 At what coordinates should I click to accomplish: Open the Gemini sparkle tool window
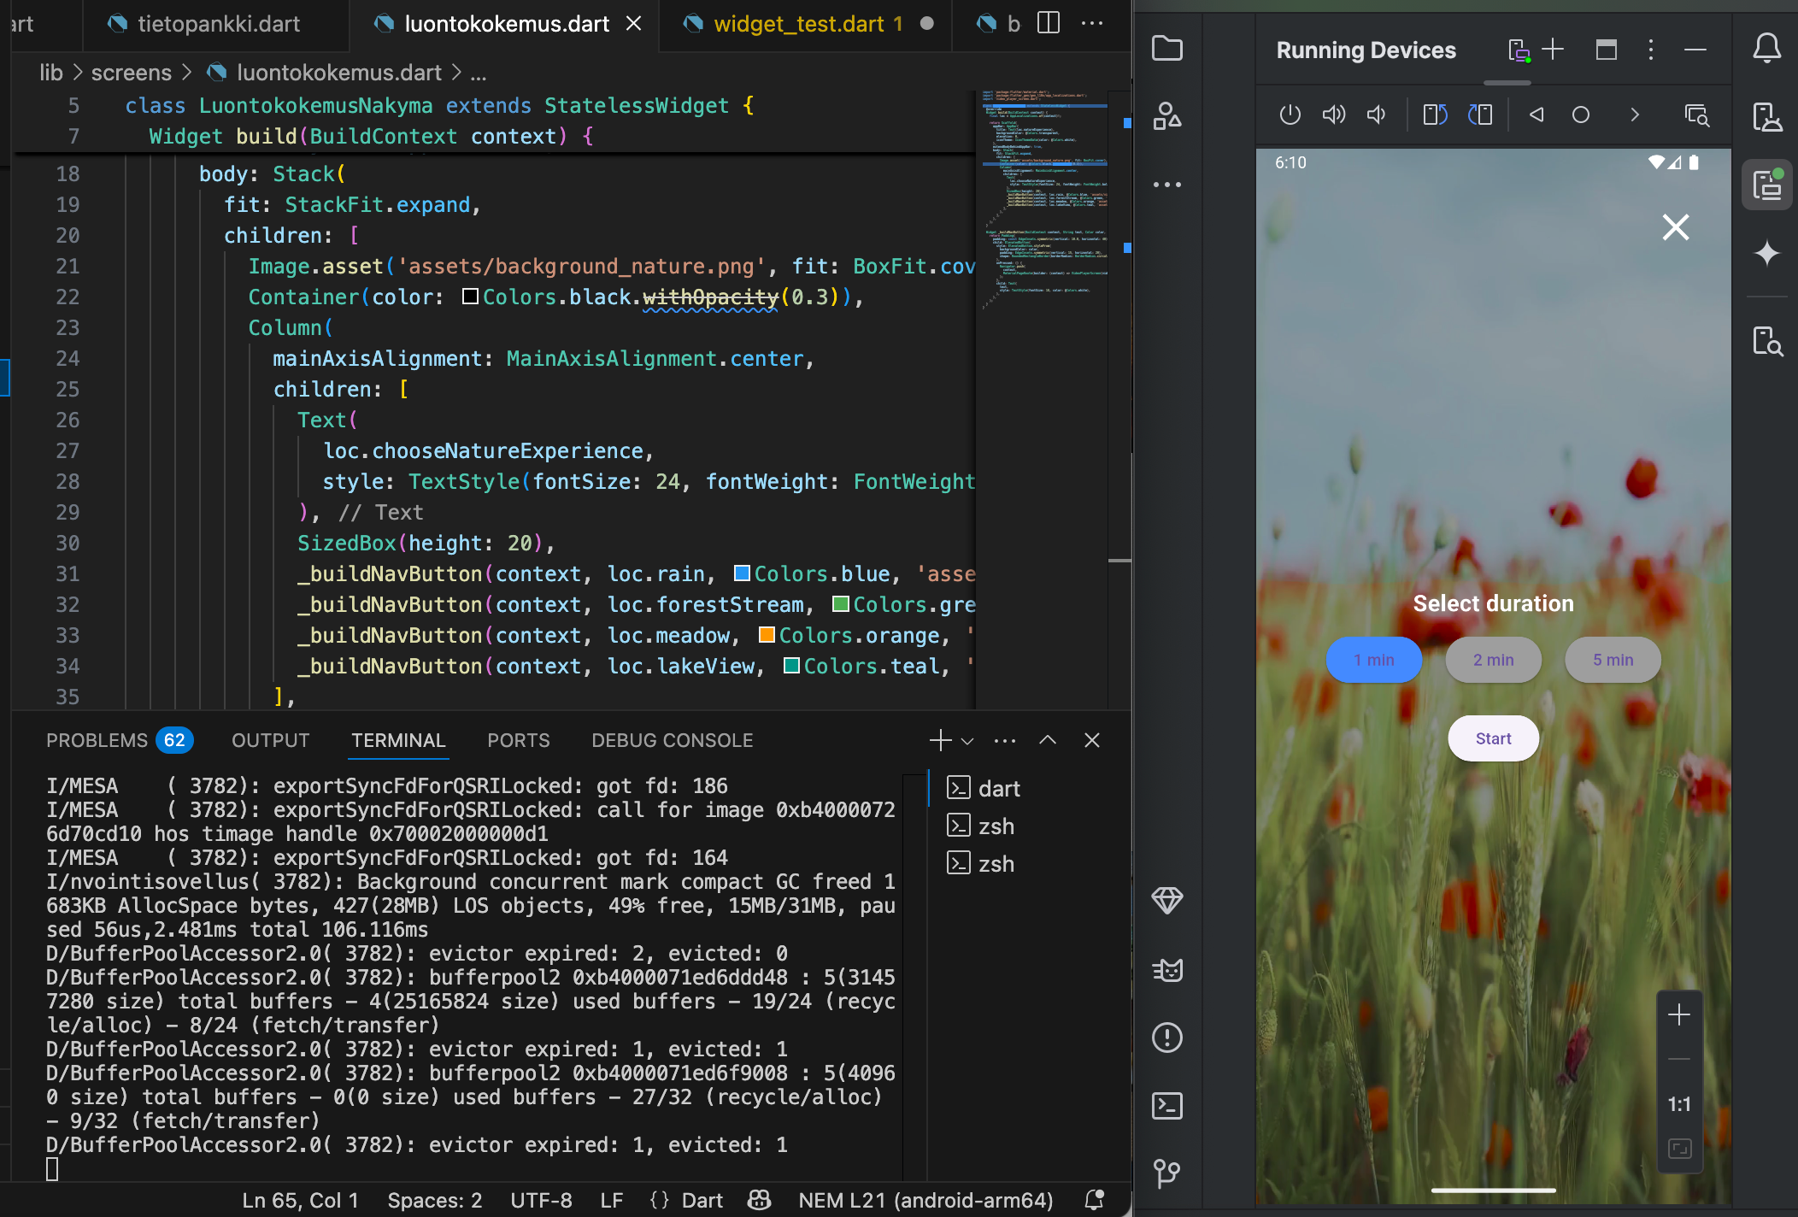[x=1766, y=254]
